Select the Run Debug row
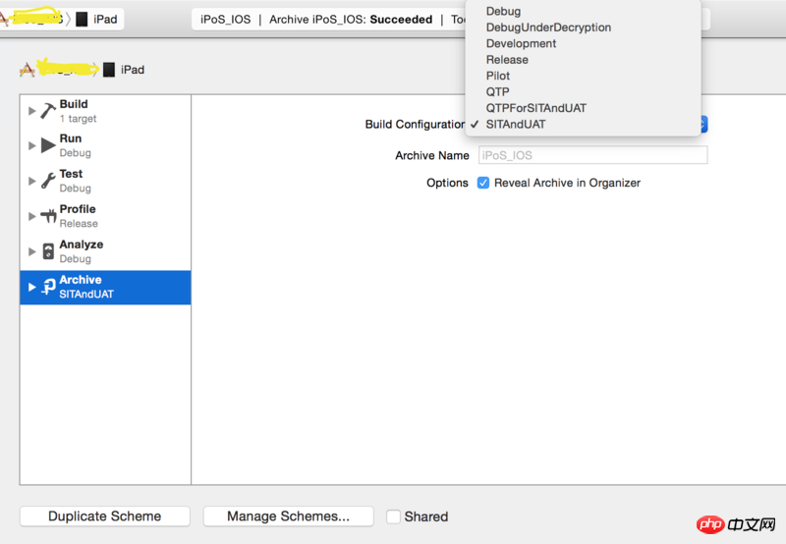 [x=106, y=145]
